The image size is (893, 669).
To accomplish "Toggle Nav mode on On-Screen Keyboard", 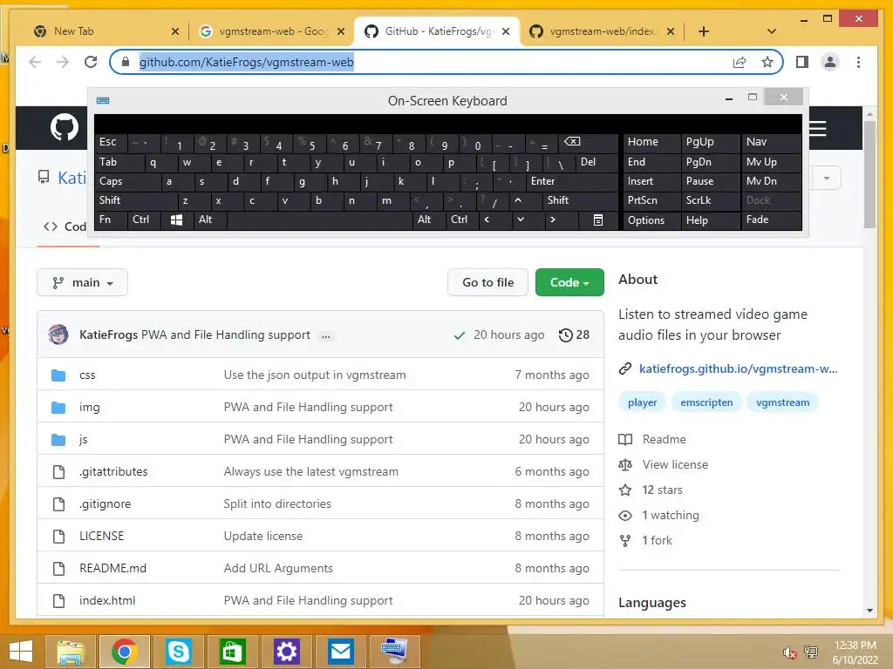I will (x=771, y=142).
